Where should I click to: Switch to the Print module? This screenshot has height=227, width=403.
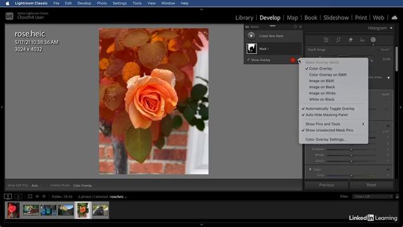point(361,18)
